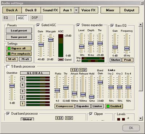Viewport: 145px width, 134px height.
Task: Enable the 5 Bands processor checkbox
Action: [8, 67]
